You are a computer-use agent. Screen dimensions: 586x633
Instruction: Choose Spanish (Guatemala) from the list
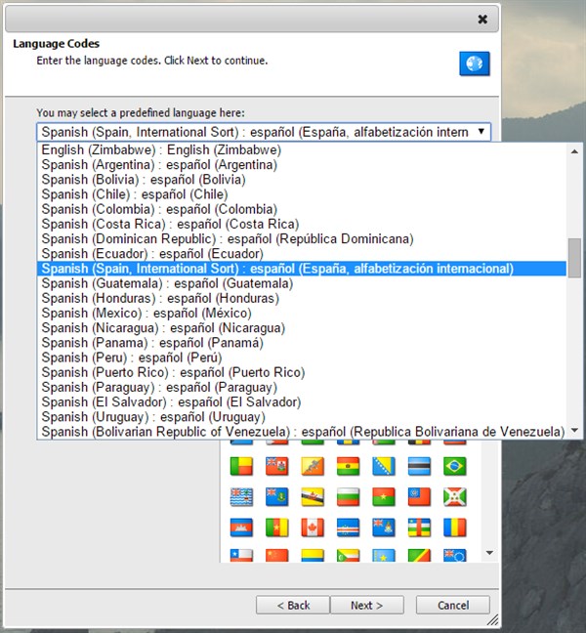[x=302, y=283]
